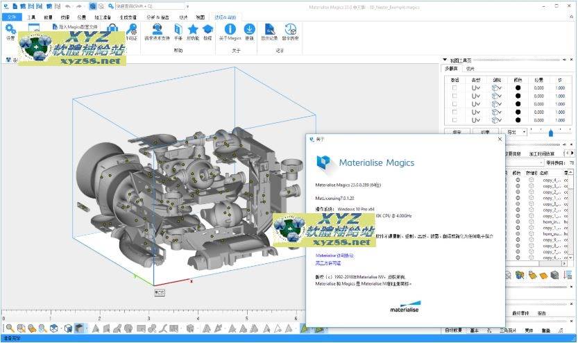This screenshot has height=343, width=578.
Task: Click the part icon in copy_4 row
Action: tap(531, 180)
